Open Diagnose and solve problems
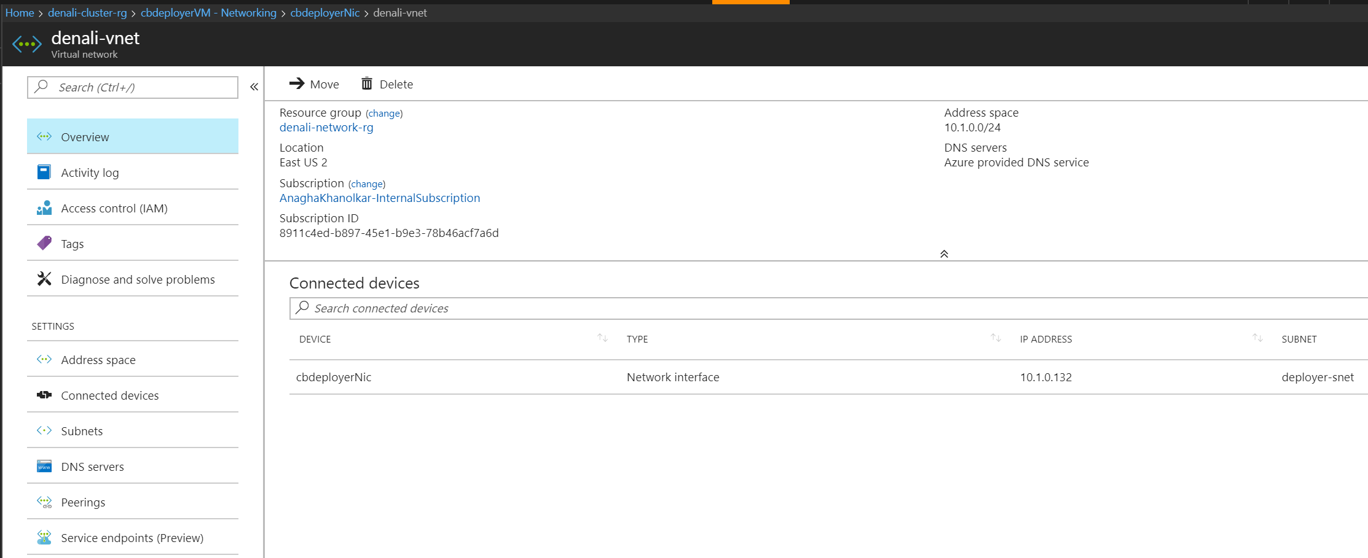 [x=133, y=279]
